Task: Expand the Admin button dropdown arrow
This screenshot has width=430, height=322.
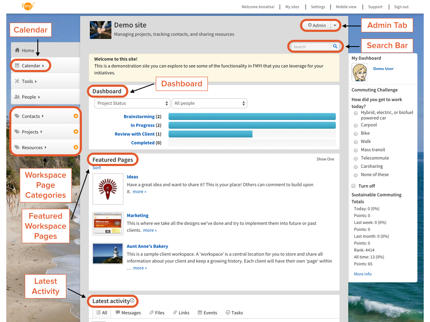Action: 335,25
